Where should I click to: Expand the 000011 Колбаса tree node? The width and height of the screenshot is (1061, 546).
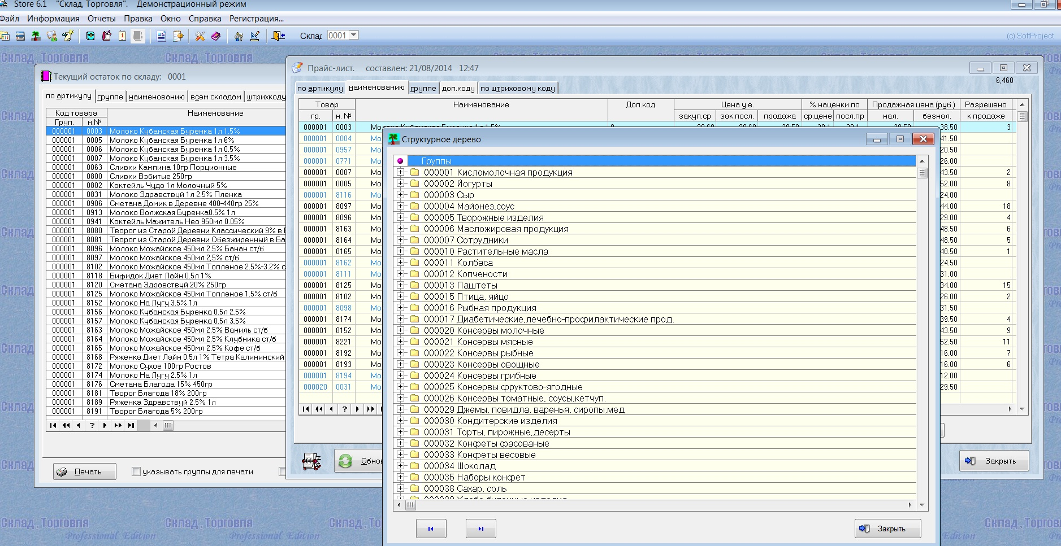(401, 263)
